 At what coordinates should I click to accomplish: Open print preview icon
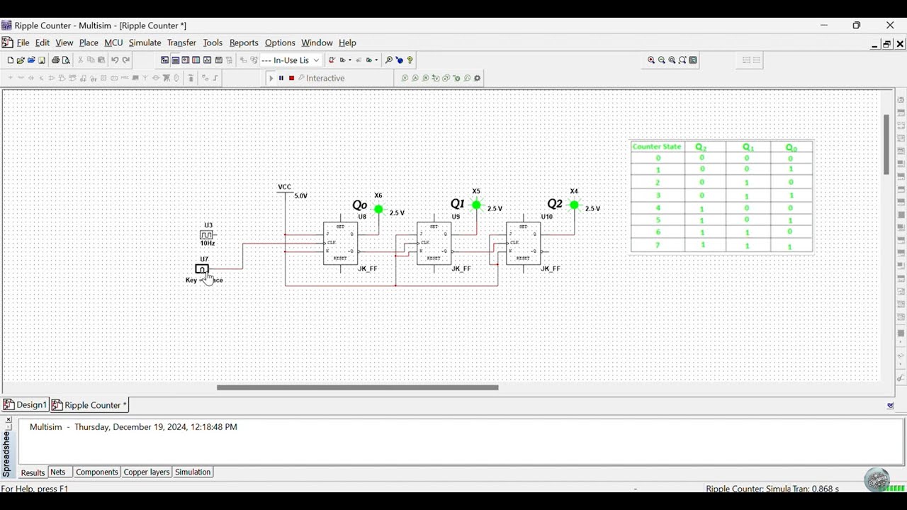pyautogui.click(x=66, y=60)
